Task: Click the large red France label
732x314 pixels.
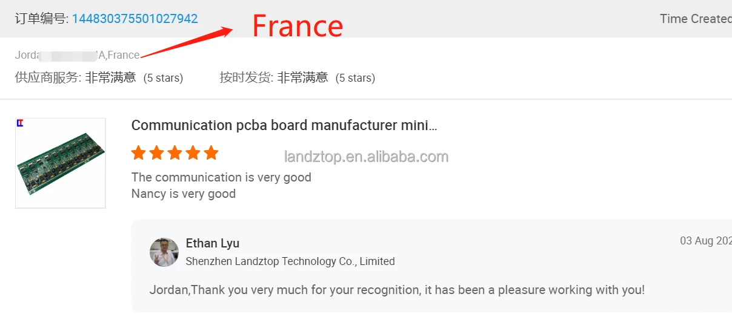Action: pos(298,26)
